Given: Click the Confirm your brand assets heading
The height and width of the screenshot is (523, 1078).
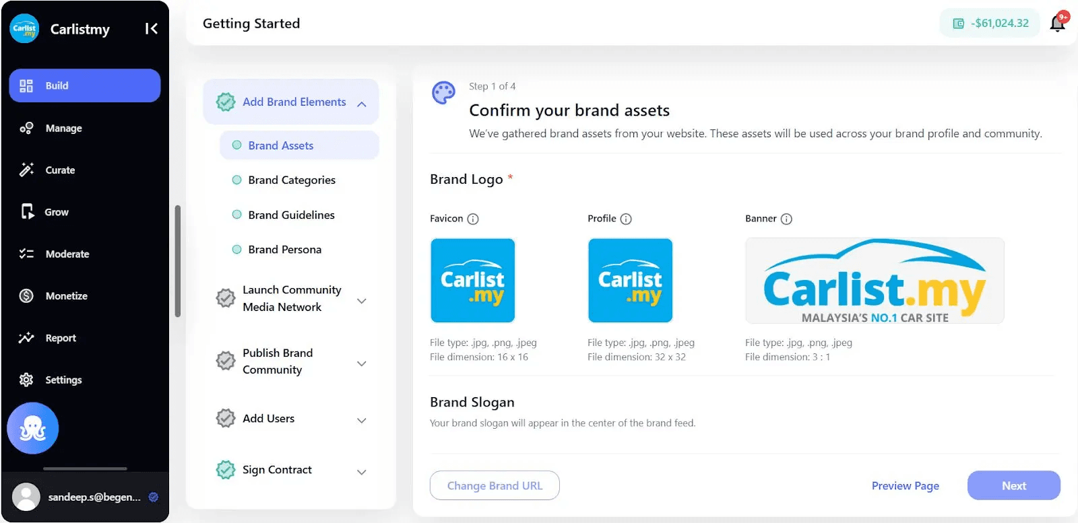Looking at the screenshot, I should 569,110.
